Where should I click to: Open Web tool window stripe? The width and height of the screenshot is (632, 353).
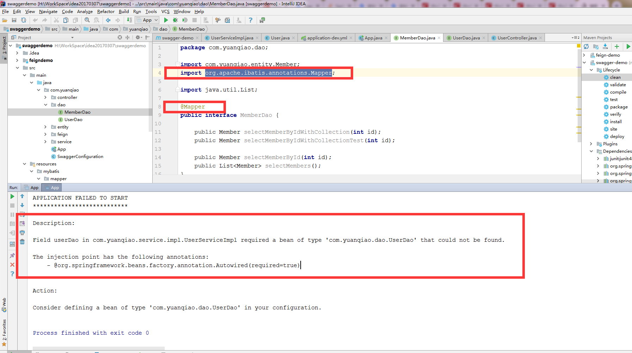(4, 305)
